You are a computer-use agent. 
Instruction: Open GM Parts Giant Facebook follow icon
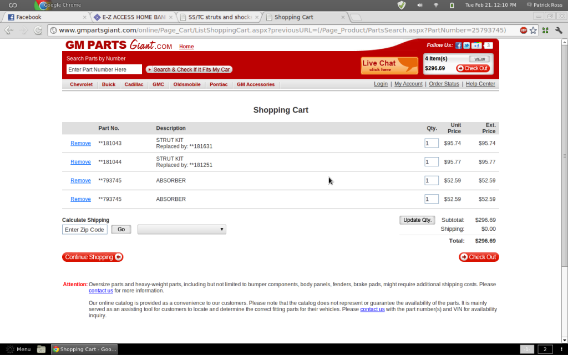pos(458,45)
